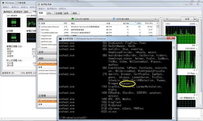Check the mspaint.exe process checkbox
Screen dimensions: 203x121
pos(39,36)
